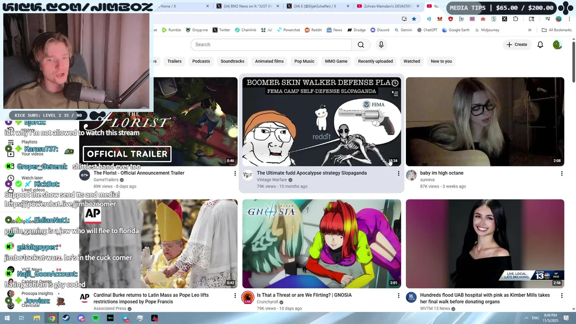Select the Recently uploaded filter chip
Screen dimensions: 576x324
pyautogui.click(x=375, y=61)
